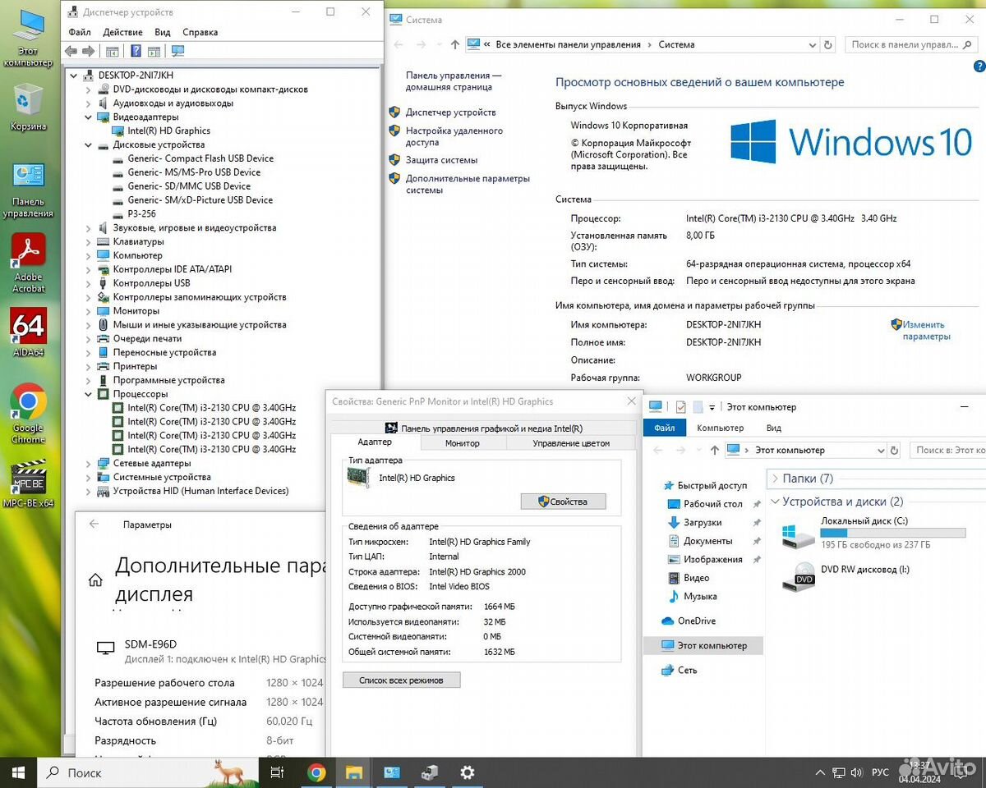
Task: Open Диспетчер устройств link in Система
Action: click(450, 112)
